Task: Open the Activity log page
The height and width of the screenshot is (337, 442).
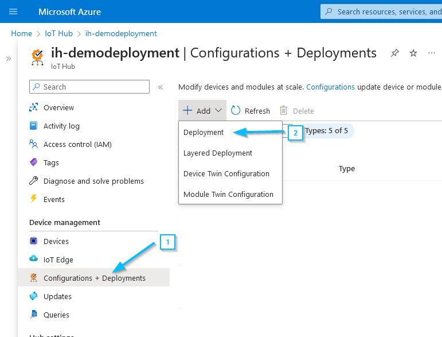Action: tap(61, 126)
